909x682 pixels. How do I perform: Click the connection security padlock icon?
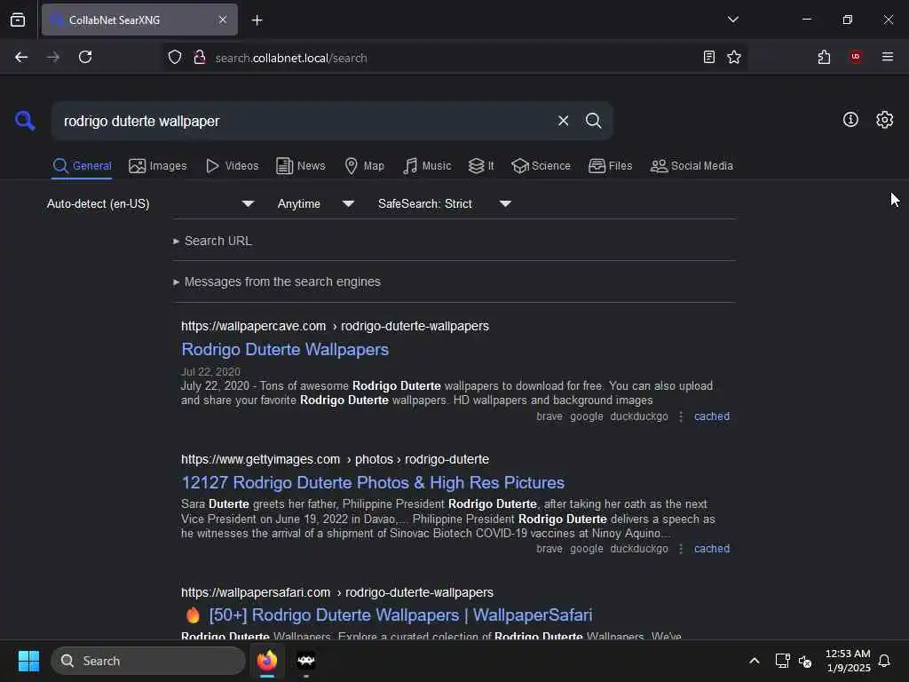(x=200, y=57)
